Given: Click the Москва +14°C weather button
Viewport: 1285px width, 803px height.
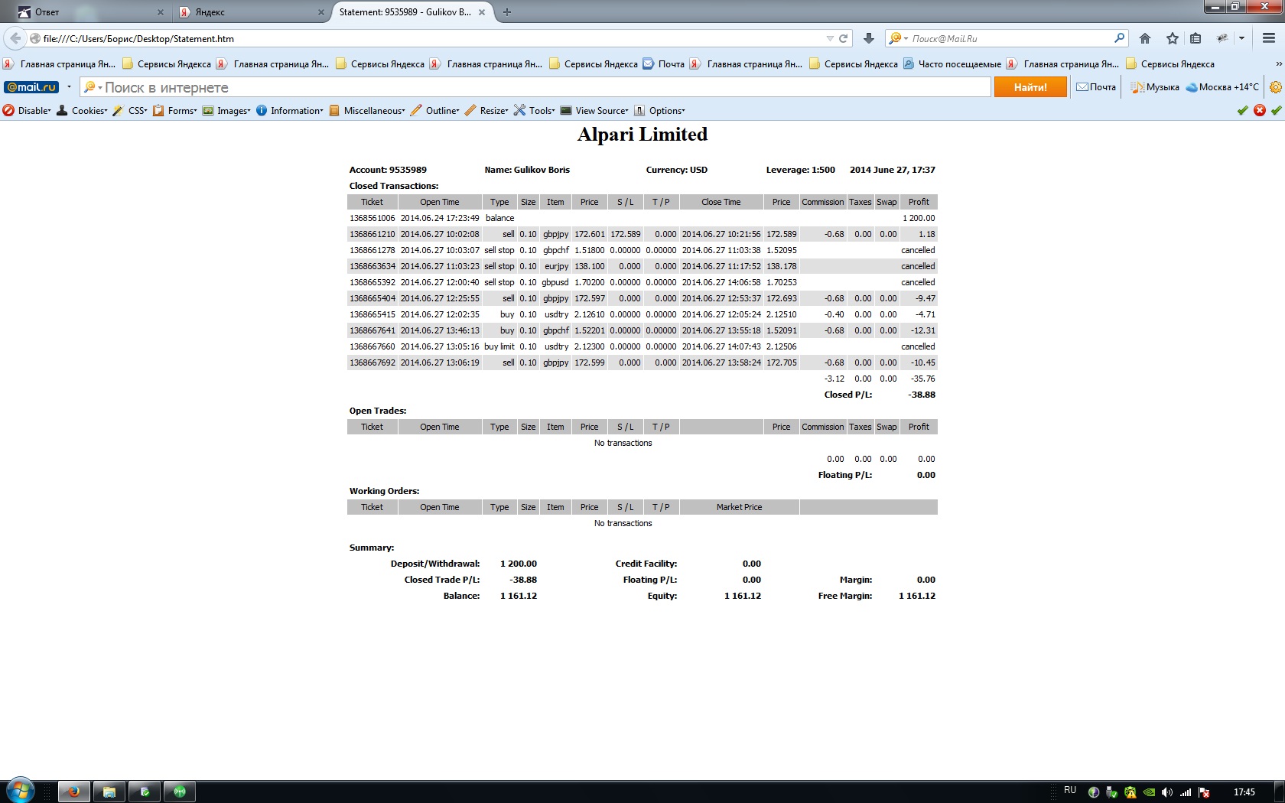Looking at the screenshot, I should pyautogui.click(x=1222, y=87).
